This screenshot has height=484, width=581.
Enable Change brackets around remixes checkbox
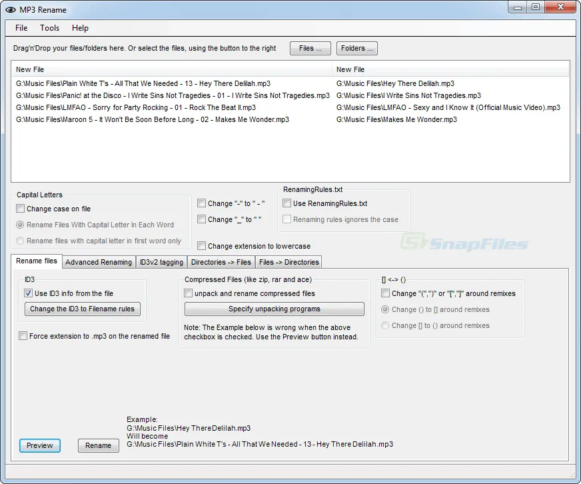385,293
